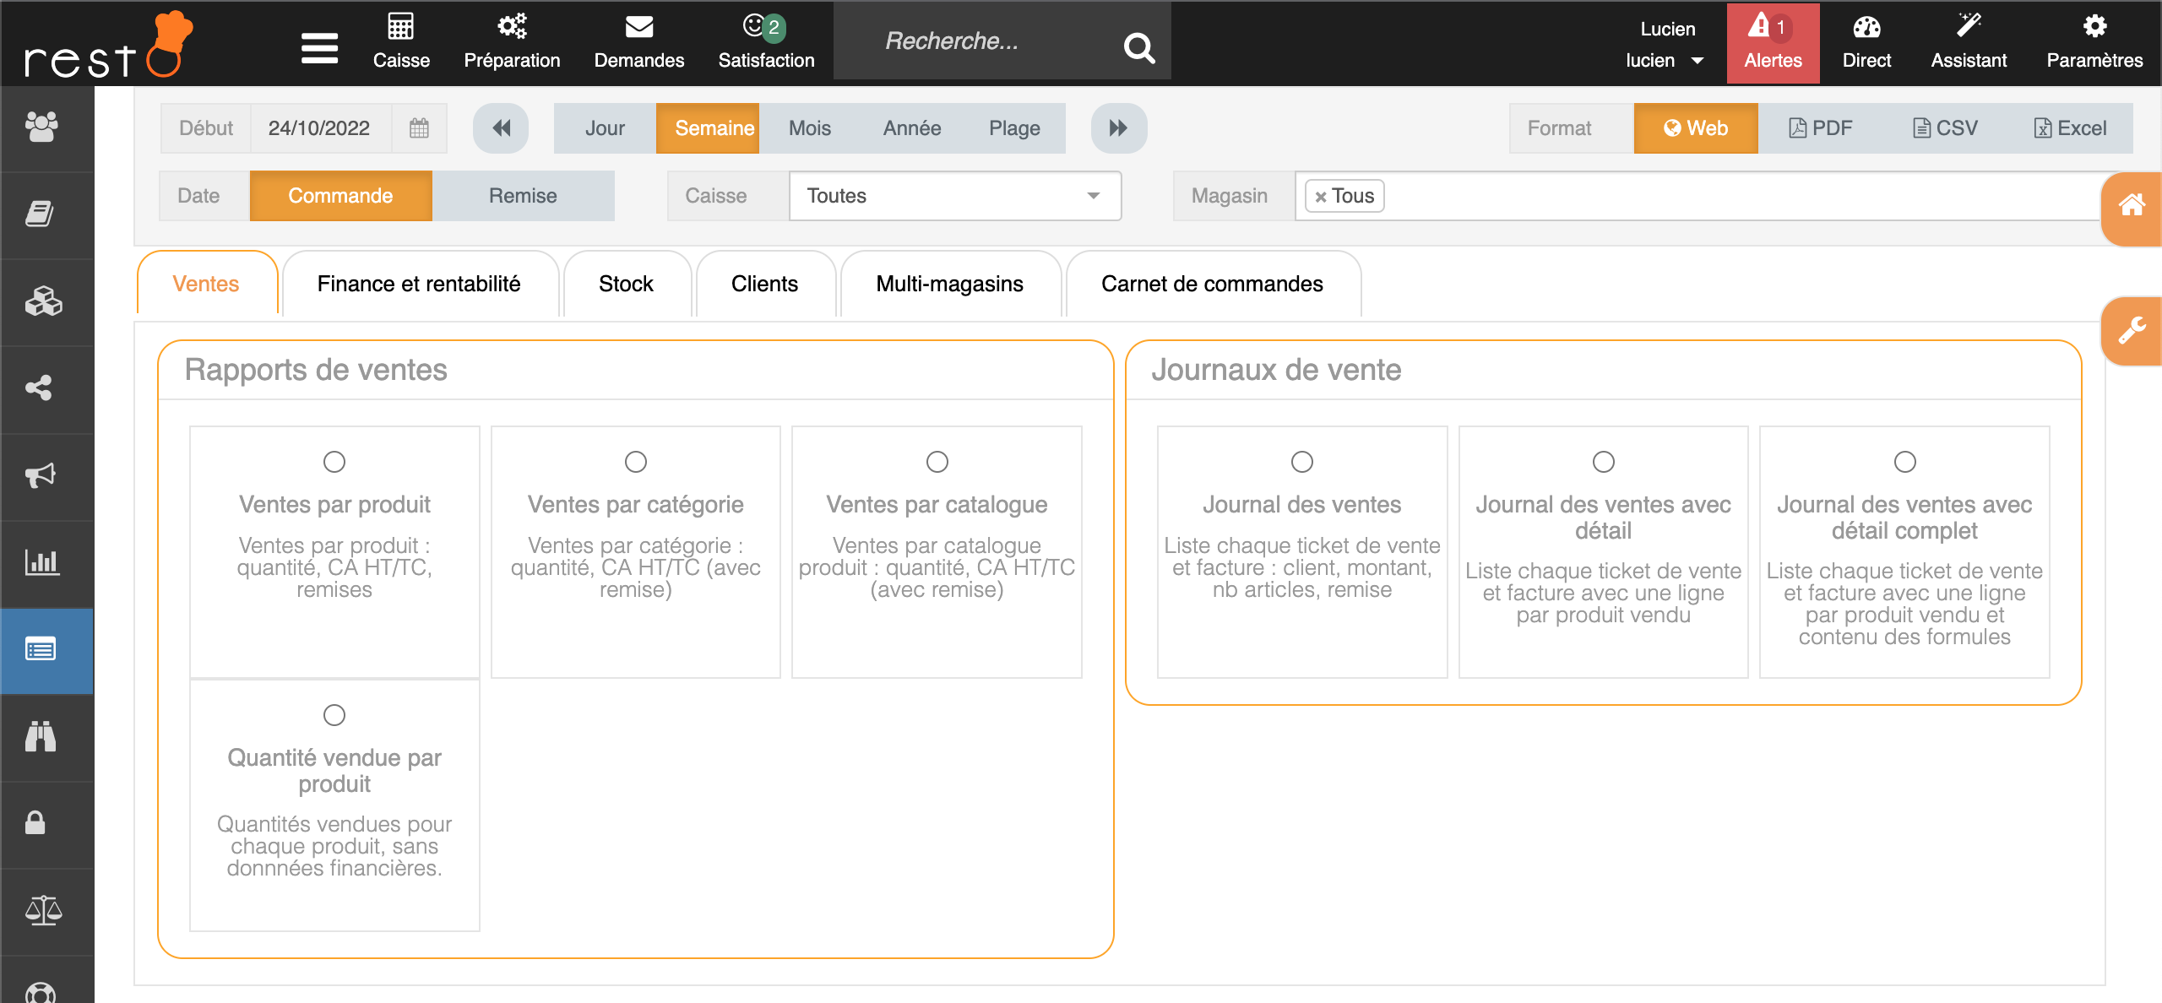Select the Ventes par produit report
This screenshot has width=2162, height=1003.
click(334, 462)
